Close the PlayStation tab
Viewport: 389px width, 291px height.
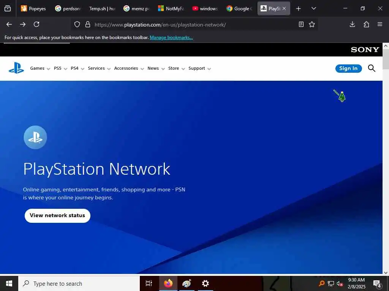point(284,8)
